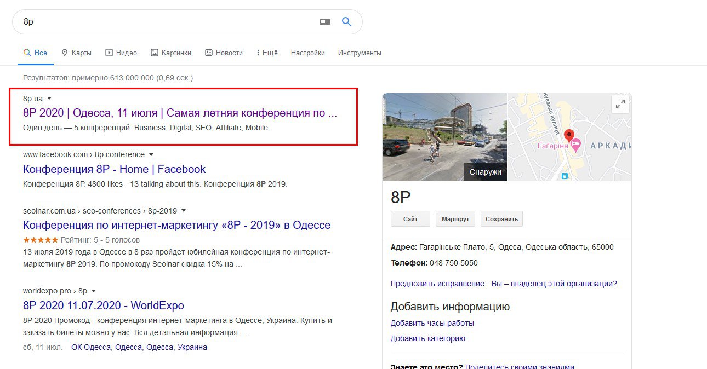707x369 pixels.
Task: Click the five-star rating for seoinar result
Action: [41, 240]
